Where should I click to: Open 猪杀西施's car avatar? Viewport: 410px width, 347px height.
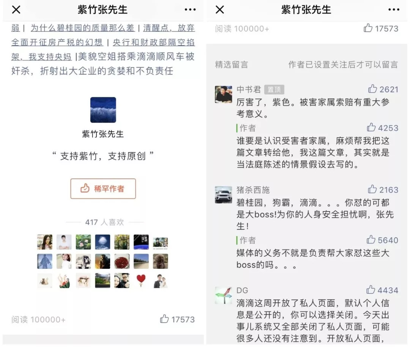223,195
